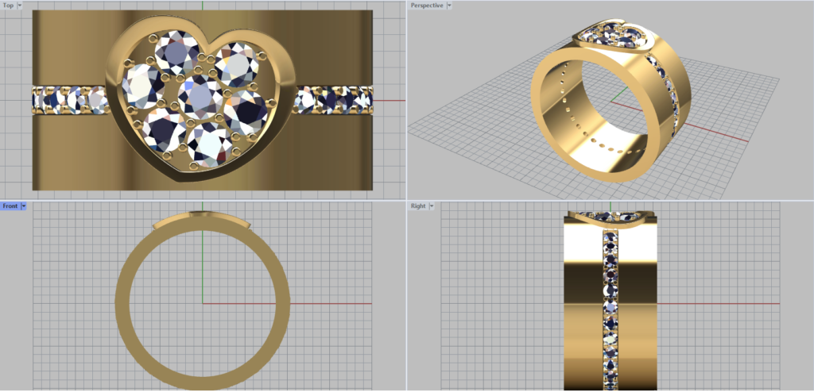Select the center diamond in the heart
This screenshot has height=392, width=814.
(200, 97)
